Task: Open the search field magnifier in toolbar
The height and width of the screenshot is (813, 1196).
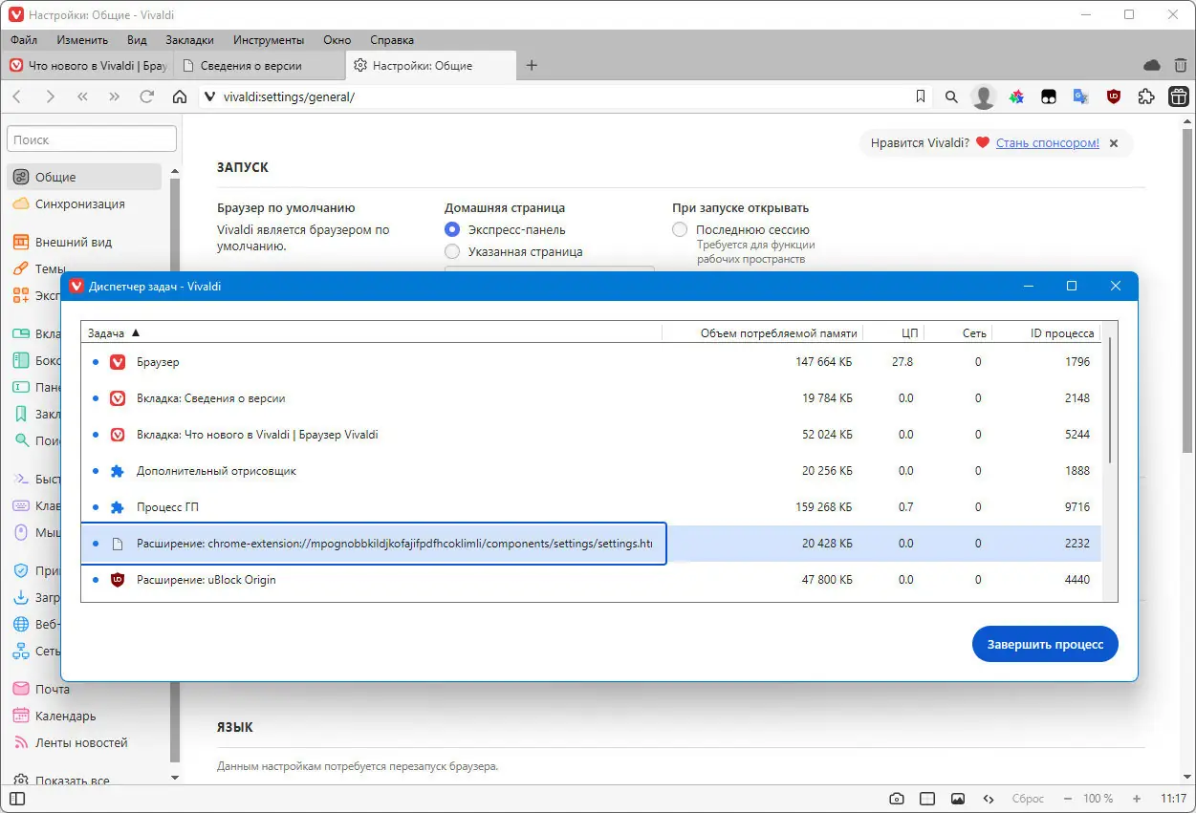Action: [x=951, y=96]
